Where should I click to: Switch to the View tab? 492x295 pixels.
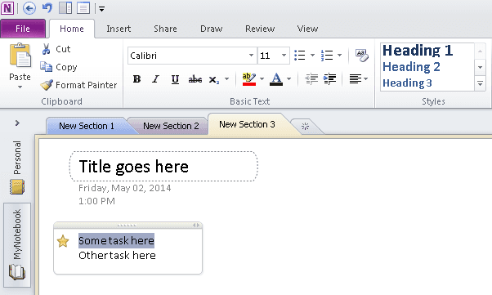tap(307, 29)
